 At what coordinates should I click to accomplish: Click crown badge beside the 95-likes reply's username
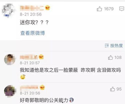pyautogui.click(x=42, y=87)
